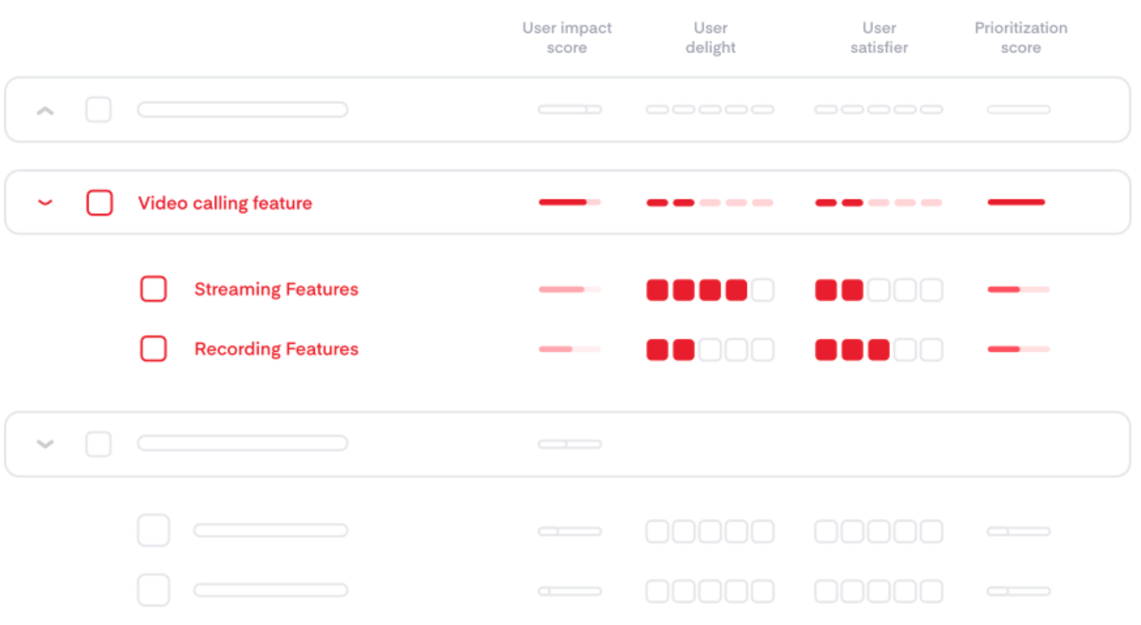The image size is (1141, 625).
Task: Set Streaming Features user satisfier to three
Action: coord(878,290)
